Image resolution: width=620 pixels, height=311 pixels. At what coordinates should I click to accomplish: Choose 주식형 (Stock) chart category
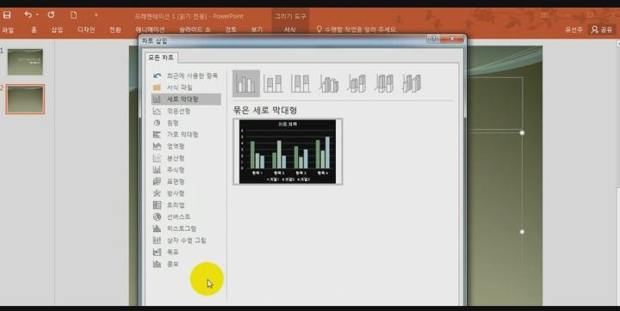point(186,170)
